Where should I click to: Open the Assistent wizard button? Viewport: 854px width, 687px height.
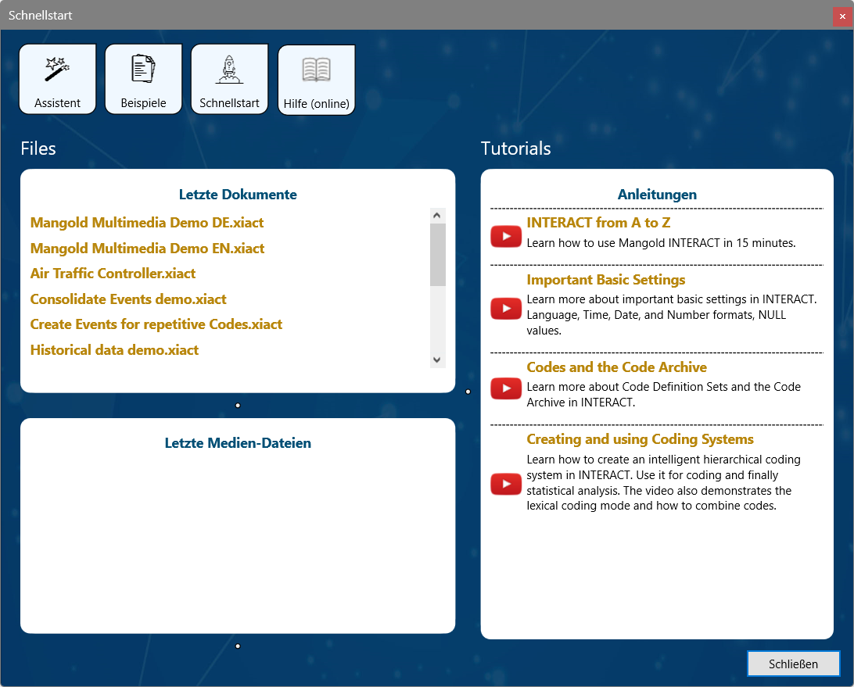[58, 80]
